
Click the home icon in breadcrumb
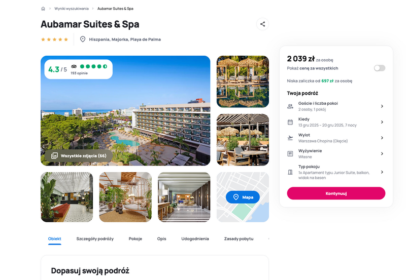[x=43, y=9]
